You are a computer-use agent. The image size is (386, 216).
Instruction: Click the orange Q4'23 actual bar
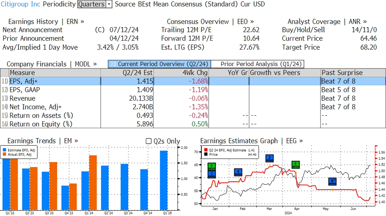(x=73, y=197)
